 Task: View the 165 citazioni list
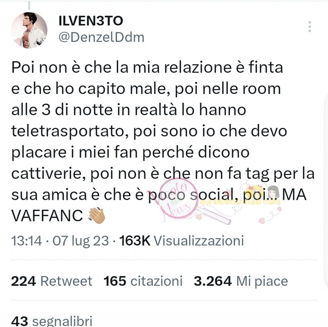click(x=143, y=281)
